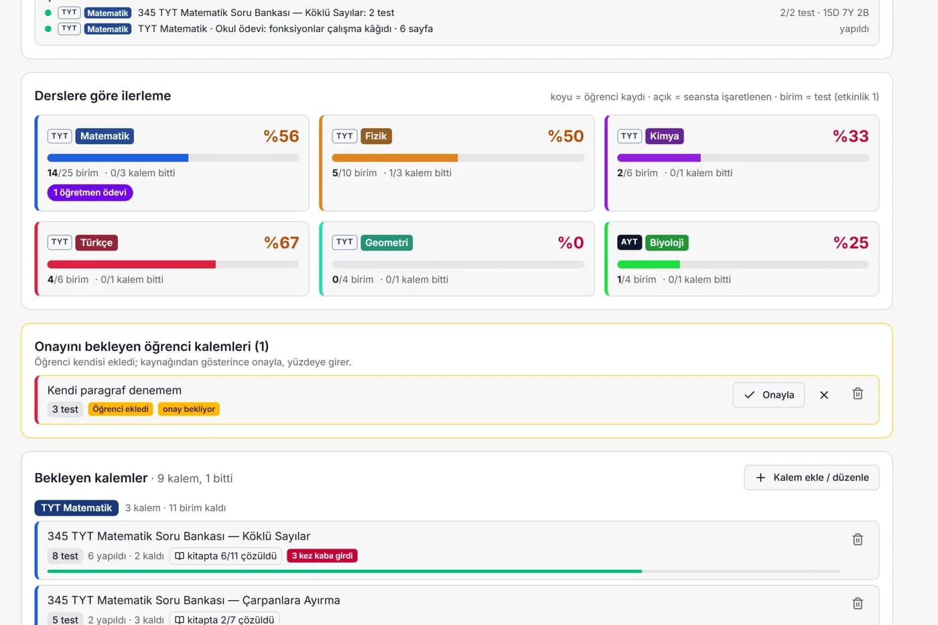Delete the Köklü Sayılar pending item
This screenshot has height=625, width=938.
[858, 539]
